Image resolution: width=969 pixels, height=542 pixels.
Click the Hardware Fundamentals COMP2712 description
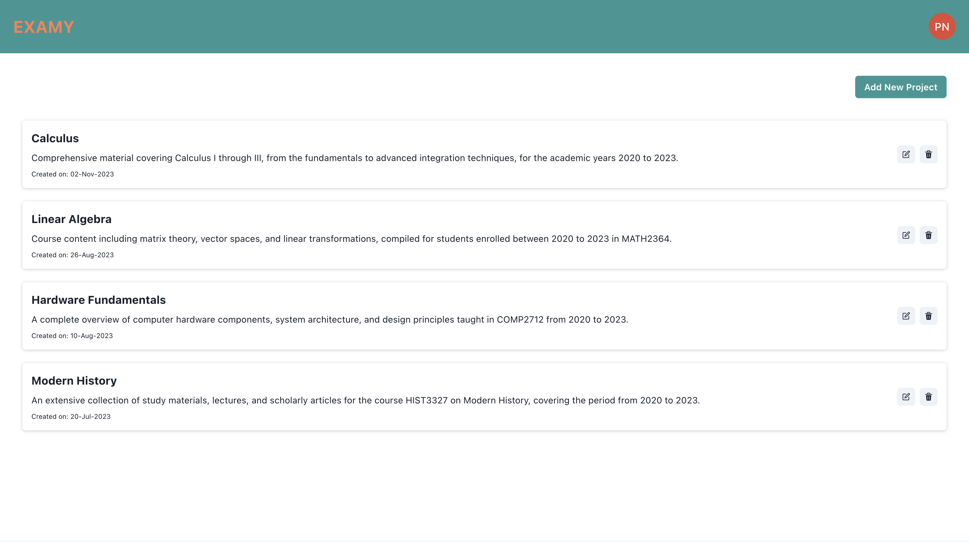(x=329, y=320)
